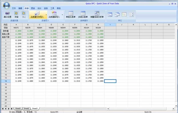Click the 3D data status bar entry
The height and width of the screenshot is (113, 178).
(x=23, y=112)
